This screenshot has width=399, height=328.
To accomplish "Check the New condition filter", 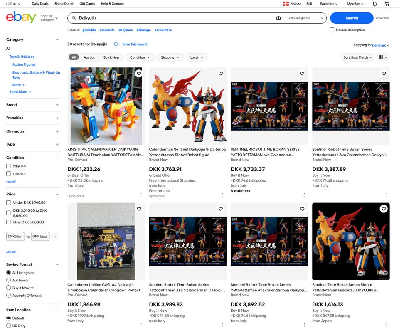I will coord(8,166).
